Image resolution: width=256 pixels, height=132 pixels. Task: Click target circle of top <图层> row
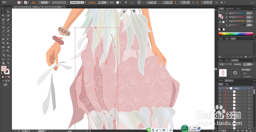[249, 88]
